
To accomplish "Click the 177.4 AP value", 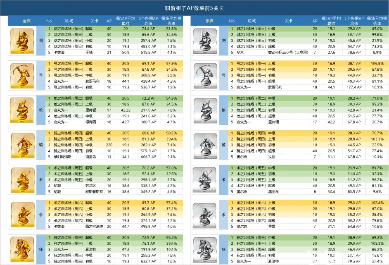I will point(354,87).
